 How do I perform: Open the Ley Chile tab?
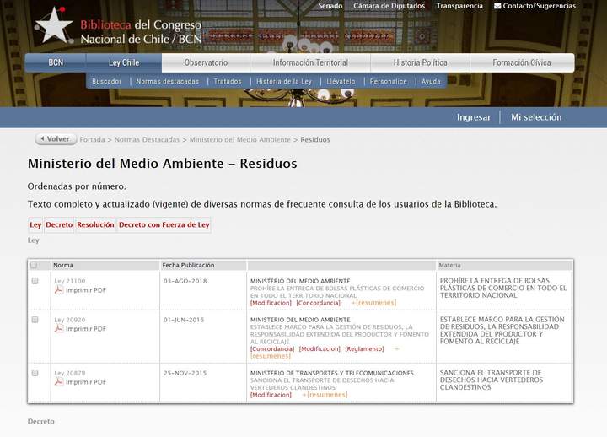(x=124, y=62)
